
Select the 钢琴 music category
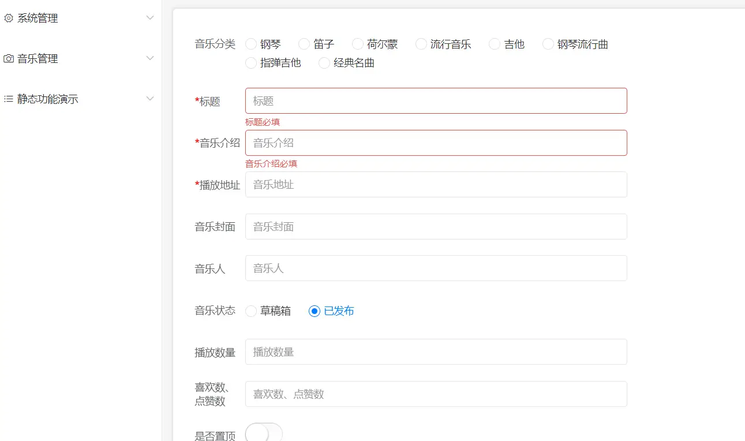(251, 44)
